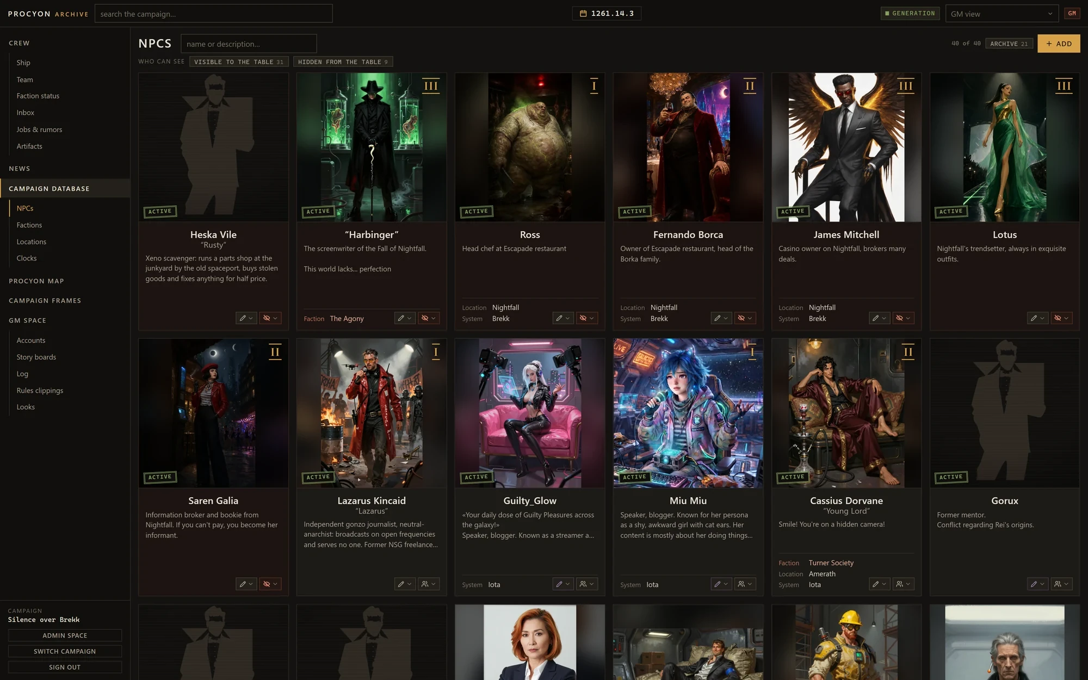
Task: Go to Story boards in GM Space
Action: click(36, 357)
